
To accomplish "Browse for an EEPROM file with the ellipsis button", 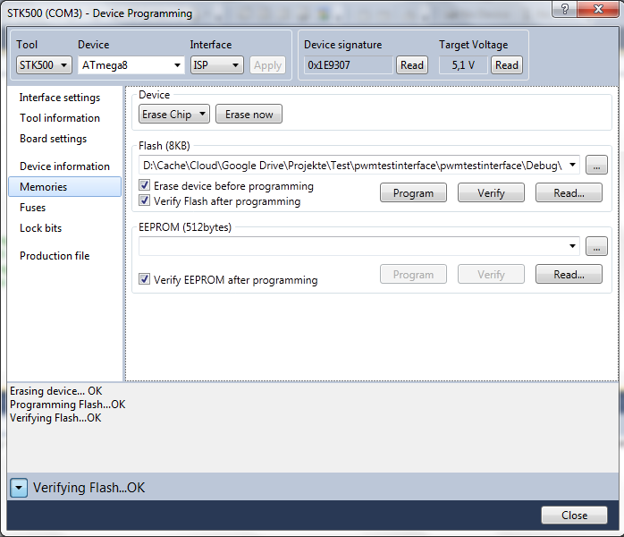I will click(596, 246).
